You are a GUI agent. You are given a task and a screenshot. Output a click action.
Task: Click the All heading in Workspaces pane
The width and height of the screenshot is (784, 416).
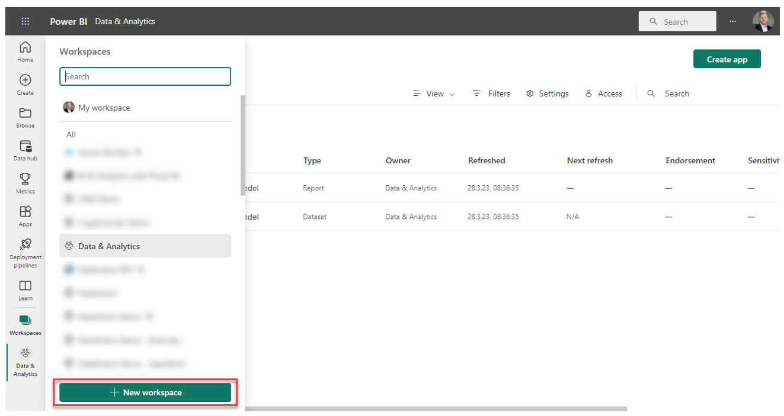coord(71,135)
